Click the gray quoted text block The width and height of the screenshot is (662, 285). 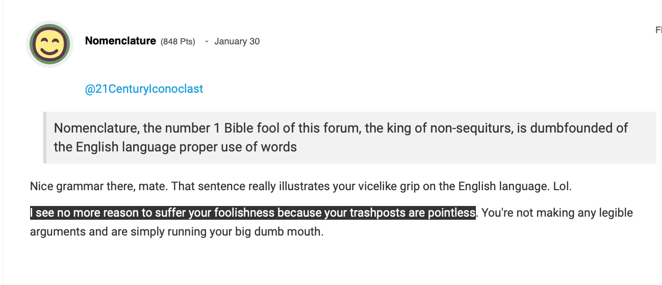pos(350,138)
